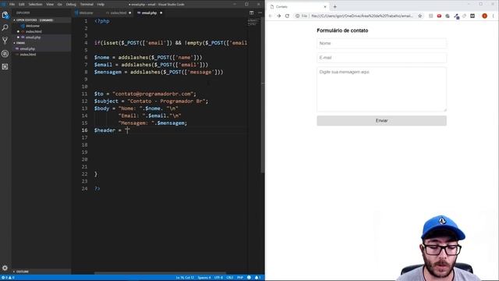Screen dimensions: 499x281
Task: Click the Chrome address bar URL
Action: click(x=362, y=16)
